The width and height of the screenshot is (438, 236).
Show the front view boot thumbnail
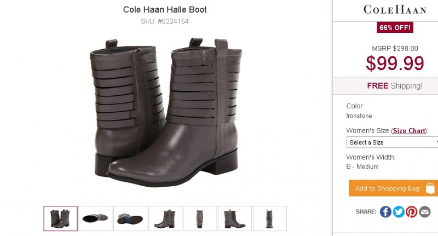[200, 218]
